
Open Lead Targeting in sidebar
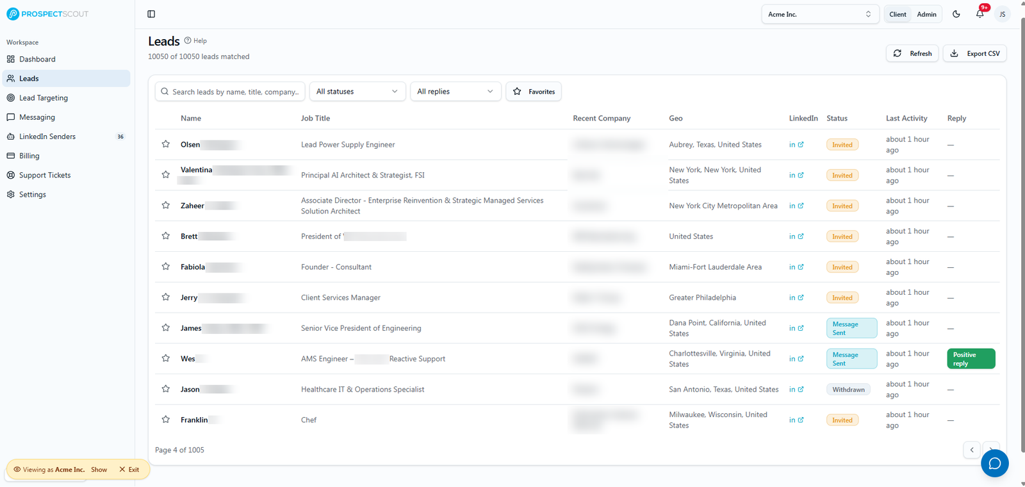click(x=67, y=98)
